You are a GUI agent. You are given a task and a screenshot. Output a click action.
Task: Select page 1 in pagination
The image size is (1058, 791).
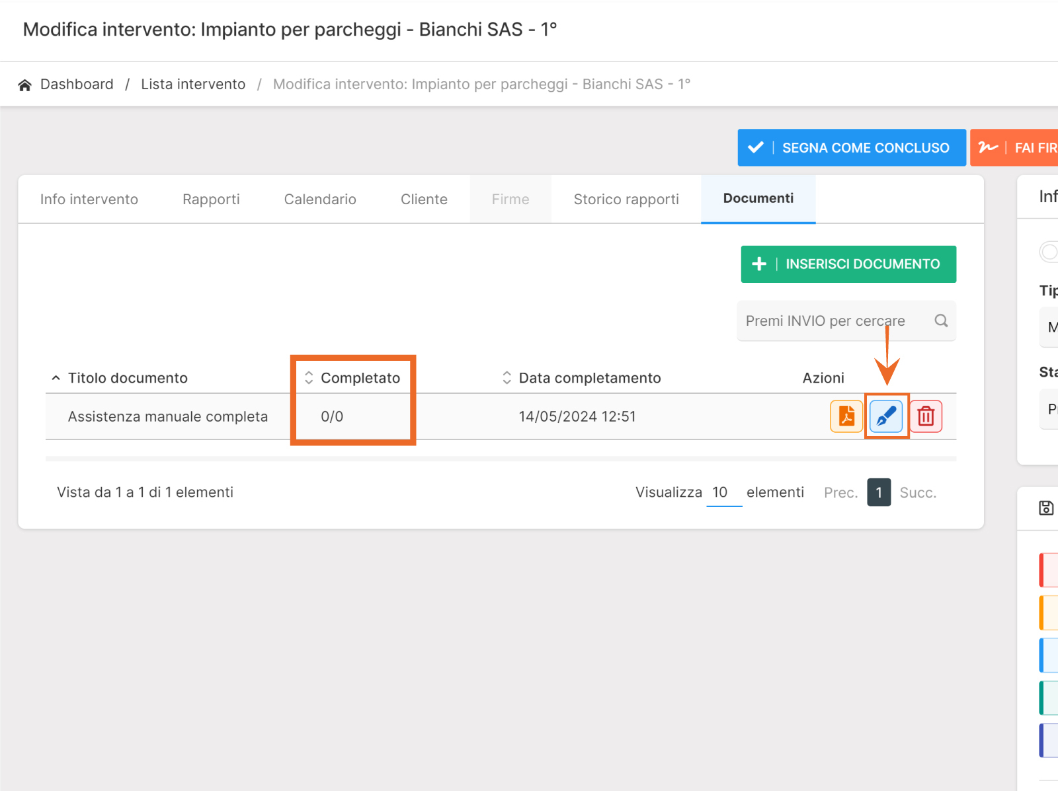click(879, 493)
